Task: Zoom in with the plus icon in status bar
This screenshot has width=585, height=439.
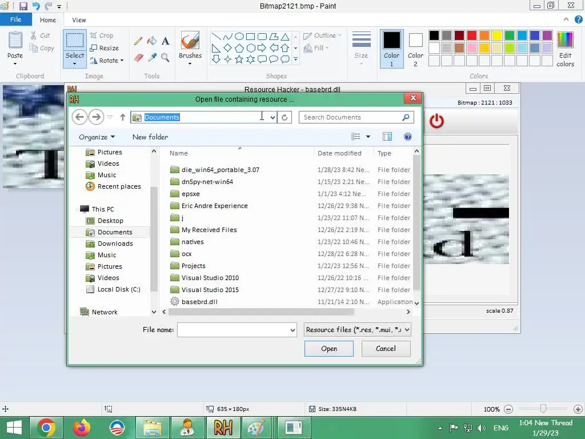Action: pyautogui.click(x=578, y=409)
